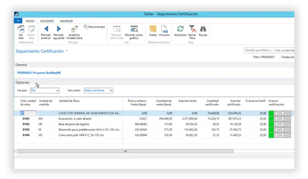Click the Escribir para filtrar input field
The height and width of the screenshot is (179, 308).
pyautogui.click(x=258, y=50)
